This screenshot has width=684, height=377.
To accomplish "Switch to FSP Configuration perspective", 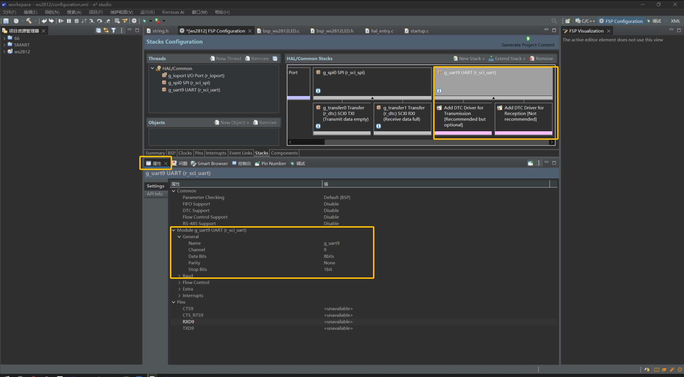I will tap(621, 21).
